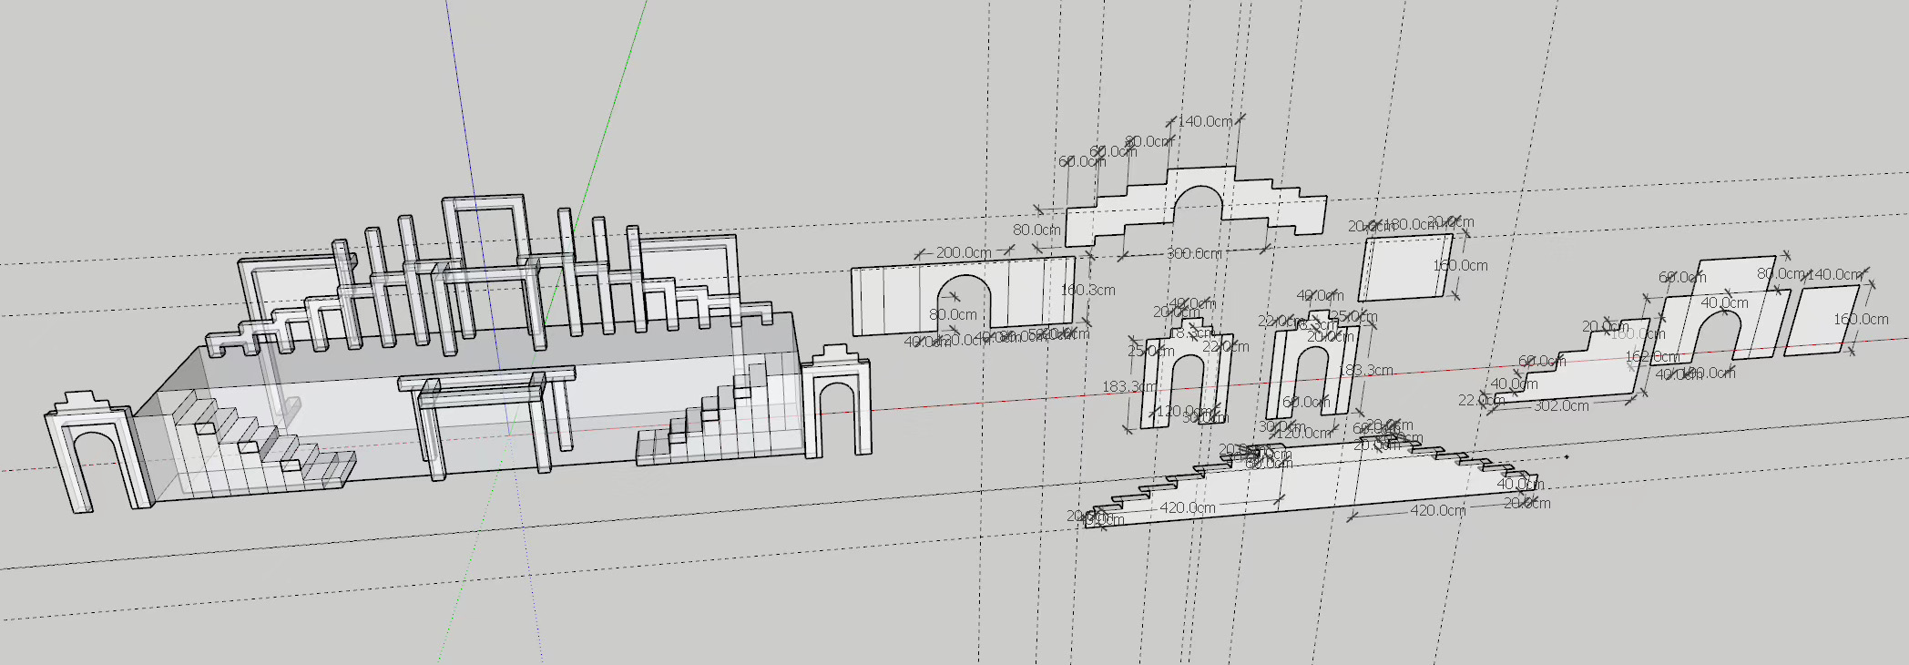Click the 200.0cm dimension label

[x=964, y=252]
